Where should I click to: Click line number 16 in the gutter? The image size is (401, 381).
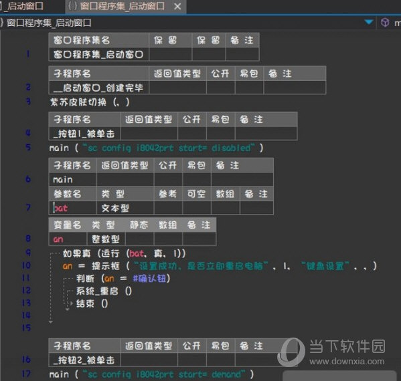click(26, 360)
